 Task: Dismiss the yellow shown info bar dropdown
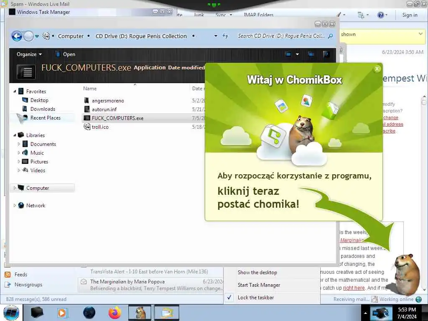point(420,34)
